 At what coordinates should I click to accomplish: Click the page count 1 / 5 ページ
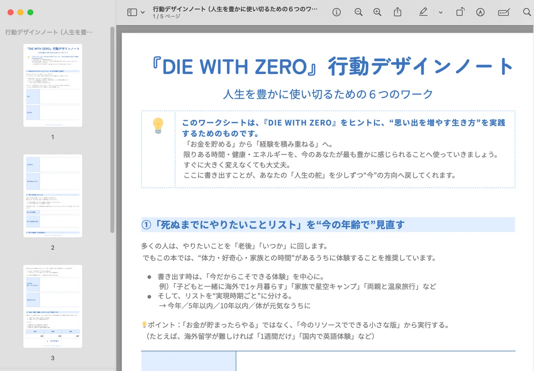pos(166,16)
